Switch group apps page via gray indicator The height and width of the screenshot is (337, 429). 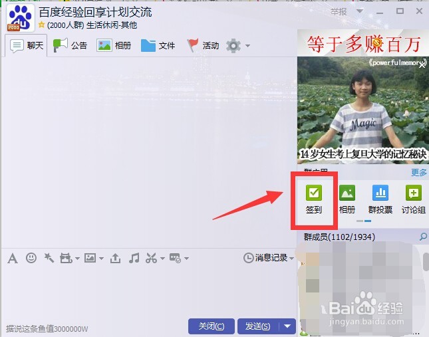click(x=360, y=221)
